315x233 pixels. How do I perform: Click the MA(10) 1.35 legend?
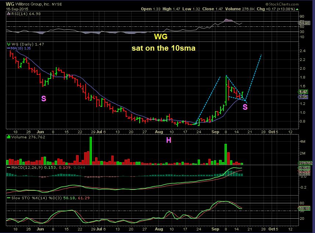[x=21, y=48]
